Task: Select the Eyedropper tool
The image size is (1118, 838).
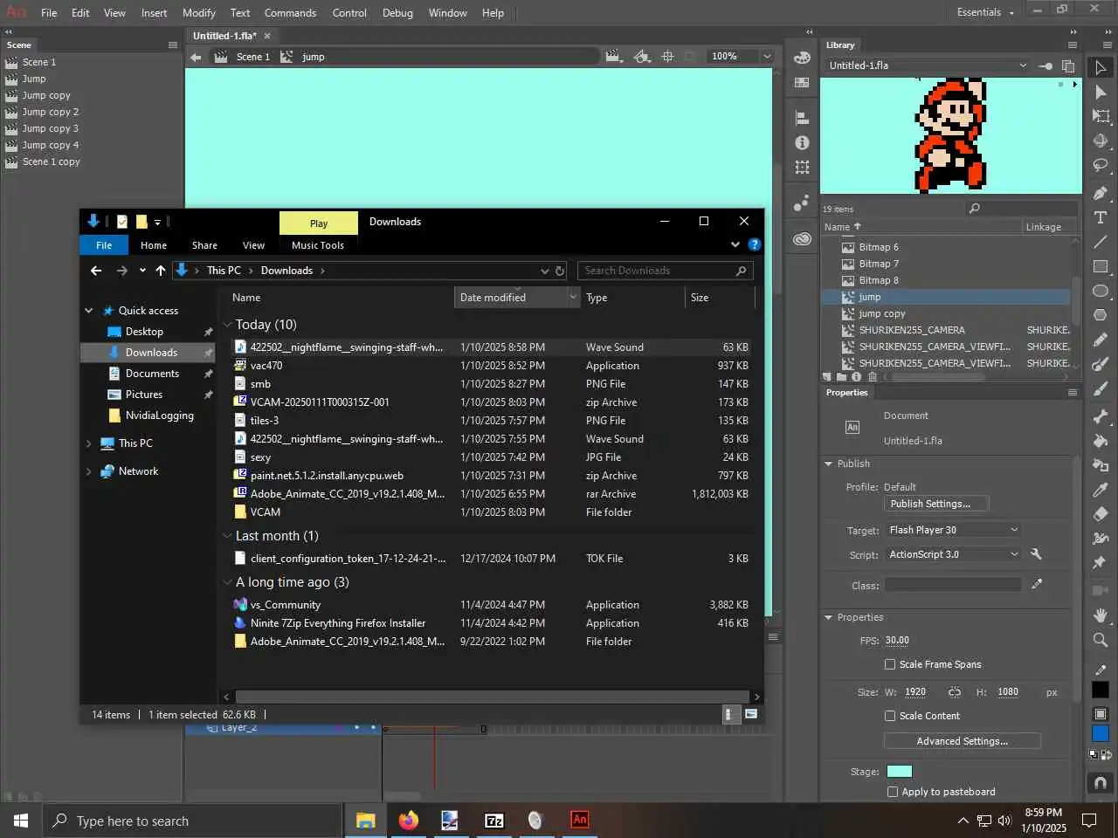Action: pos(1101,490)
